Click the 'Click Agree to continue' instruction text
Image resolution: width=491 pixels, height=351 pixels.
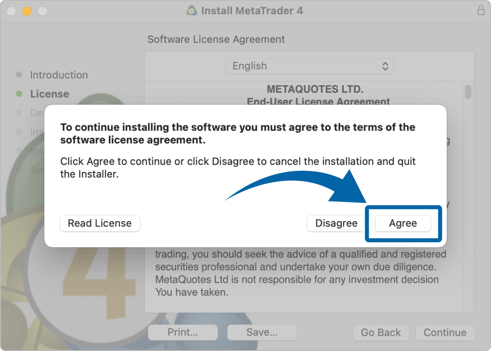pyautogui.click(x=237, y=167)
